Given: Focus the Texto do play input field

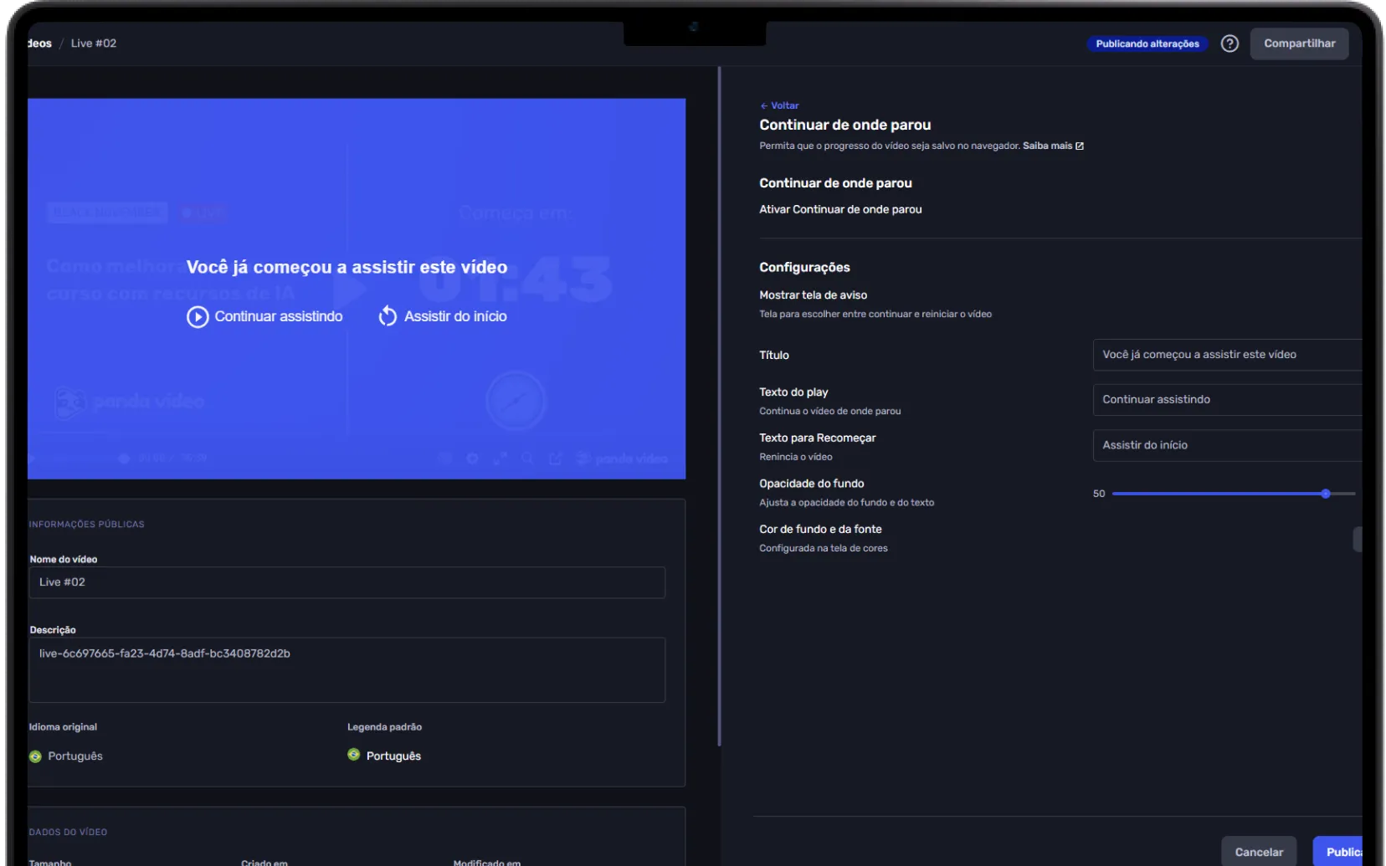Looking at the screenshot, I should 1228,400.
